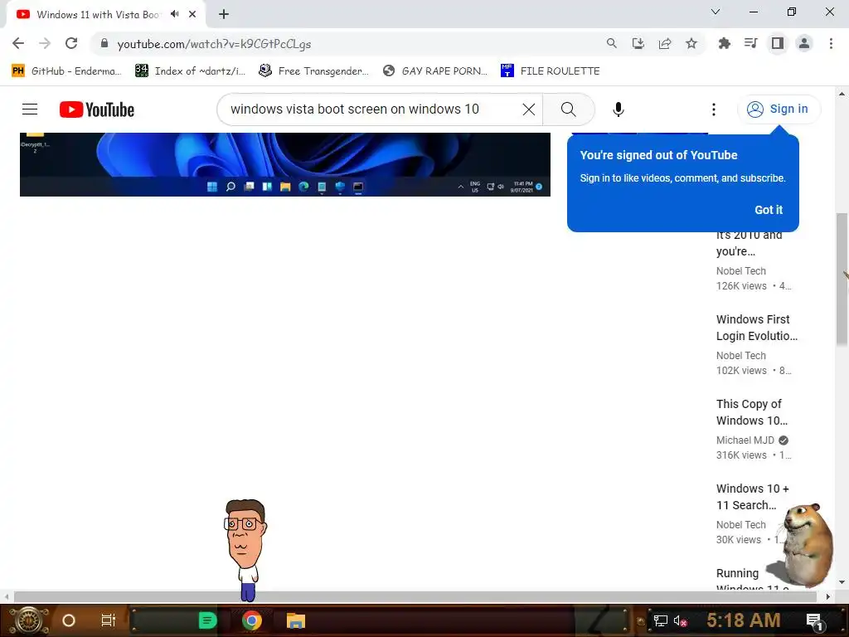
Task: Open the FILE ROULETTE bookmark
Action: tap(551, 71)
